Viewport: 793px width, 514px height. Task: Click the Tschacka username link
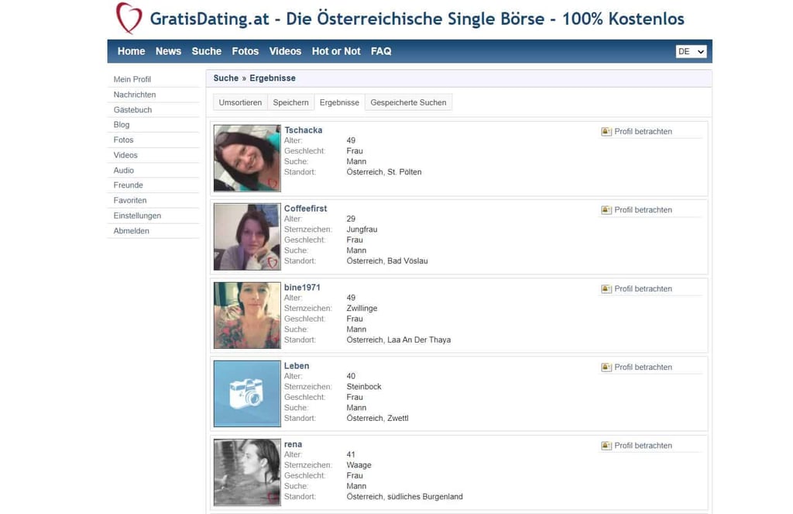(x=303, y=130)
